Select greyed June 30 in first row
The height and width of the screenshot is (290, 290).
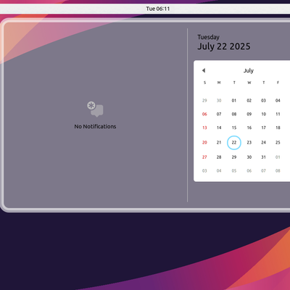(x=219, y=100)
